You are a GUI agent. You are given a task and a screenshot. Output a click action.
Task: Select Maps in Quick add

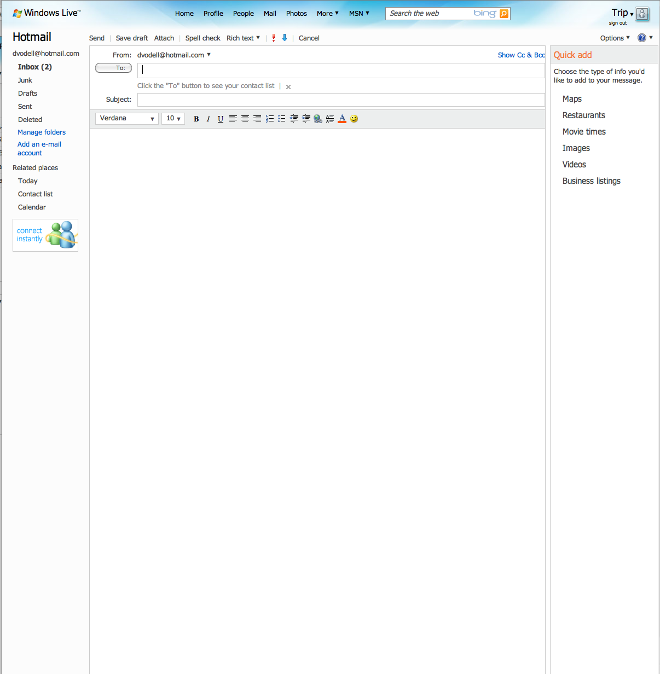[x=572, y=98]
